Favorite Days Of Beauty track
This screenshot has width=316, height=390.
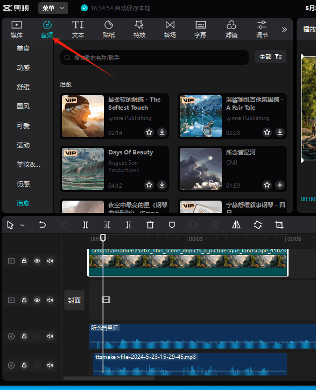pyautogui.click(x=149, y=185)
